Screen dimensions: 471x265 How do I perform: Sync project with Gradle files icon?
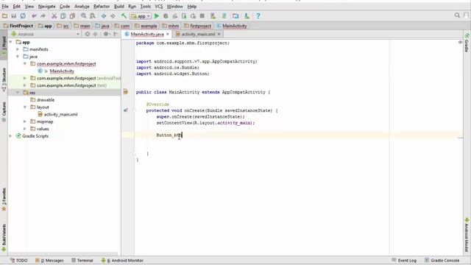point(224,16)
